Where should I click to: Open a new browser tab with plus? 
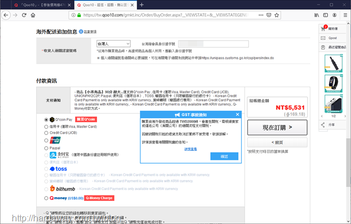(x=141, y=5)
